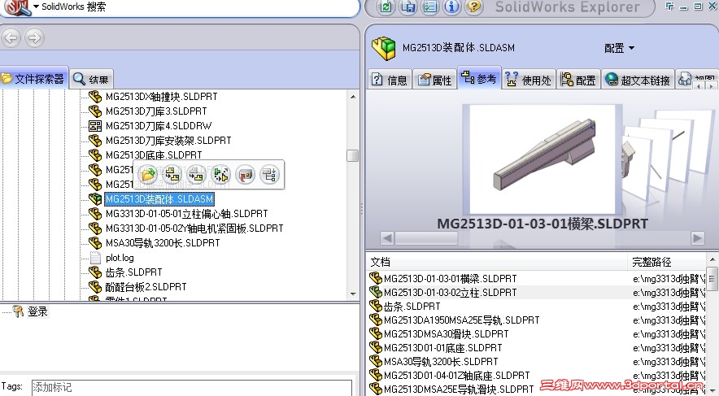Select MG2513D-01-03-01横梁.SLDPRT in references list
719x396 pixels.
(451, 279)
